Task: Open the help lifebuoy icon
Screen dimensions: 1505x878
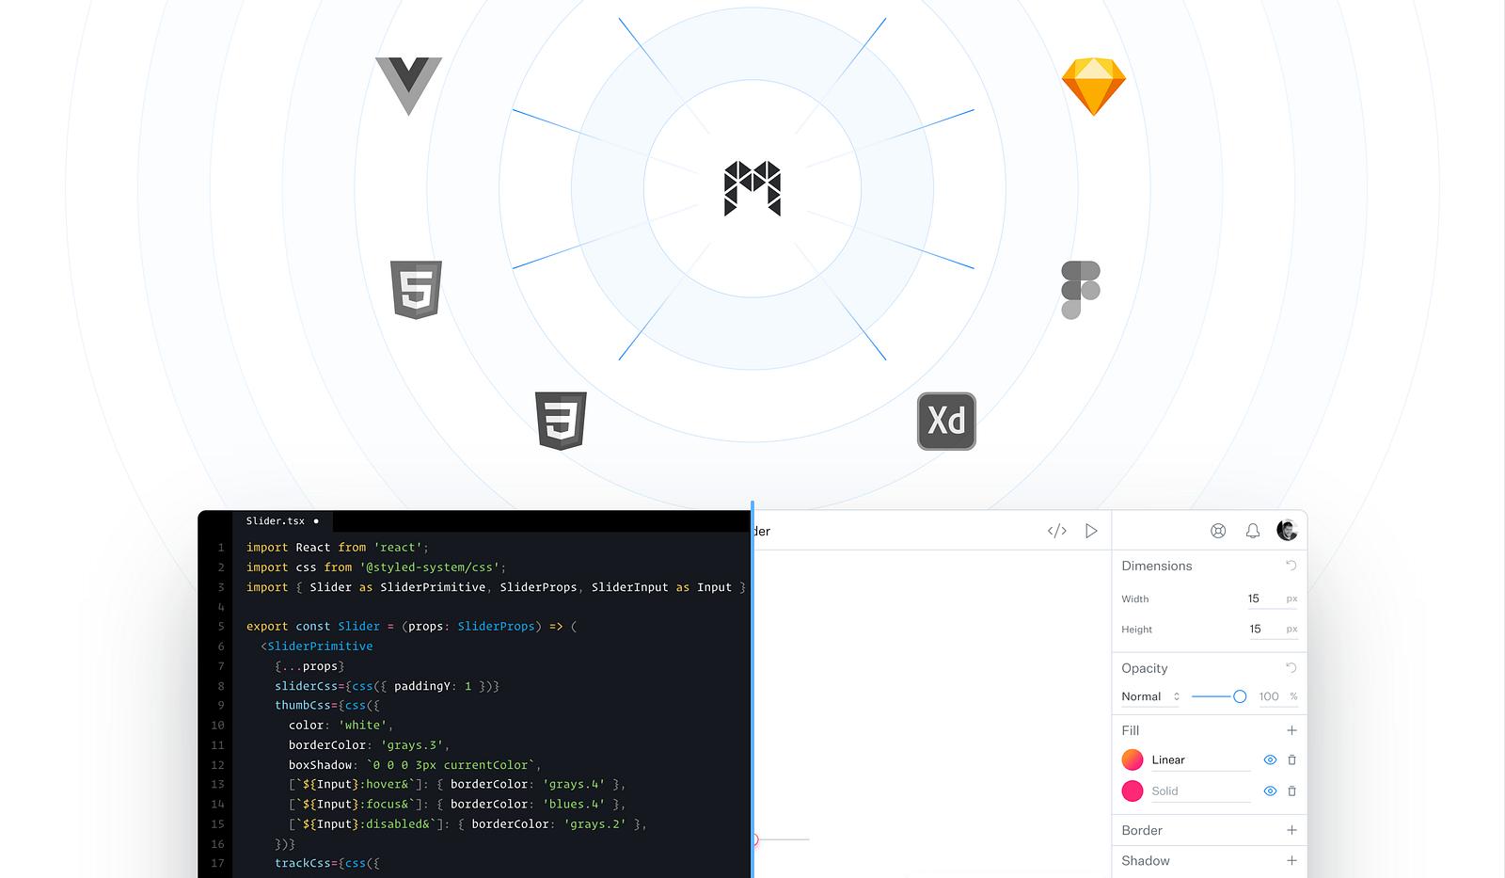Action: click(1218, 531)
